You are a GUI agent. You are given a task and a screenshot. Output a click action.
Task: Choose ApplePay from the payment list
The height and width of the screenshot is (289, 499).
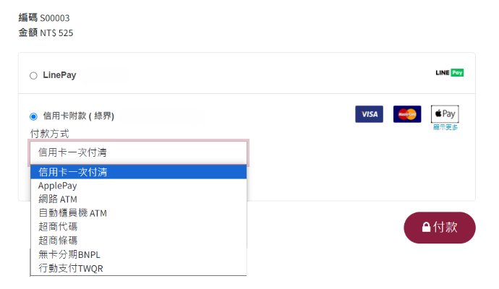point(138,186)
